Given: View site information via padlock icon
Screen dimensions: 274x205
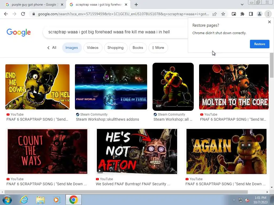Looking at the screenshot, I should [x=34, y=14].
